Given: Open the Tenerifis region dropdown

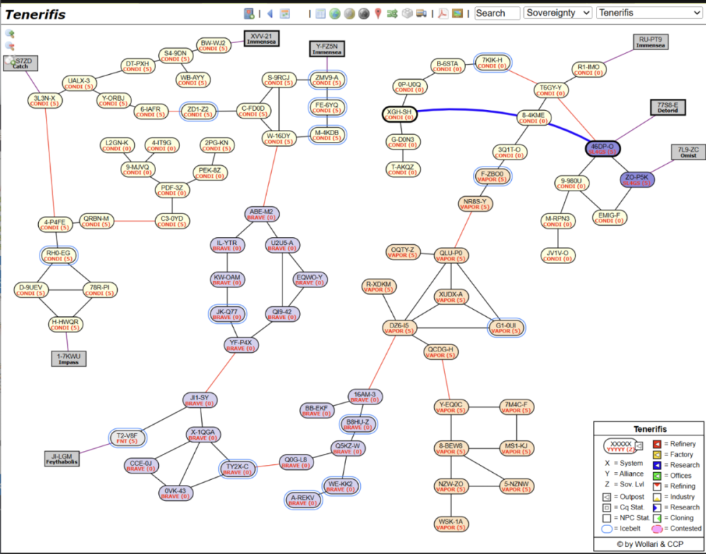Looking at the screenshot, I should (648, 13).
